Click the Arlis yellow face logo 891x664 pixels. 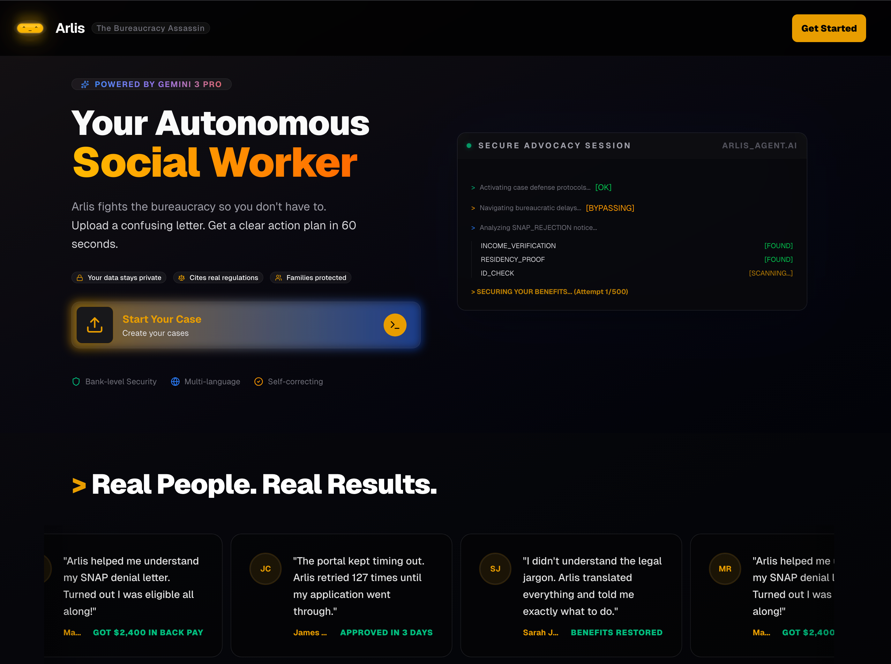(30, 28)
